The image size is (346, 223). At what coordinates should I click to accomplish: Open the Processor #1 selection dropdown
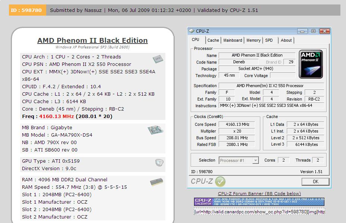pos(238,160)
